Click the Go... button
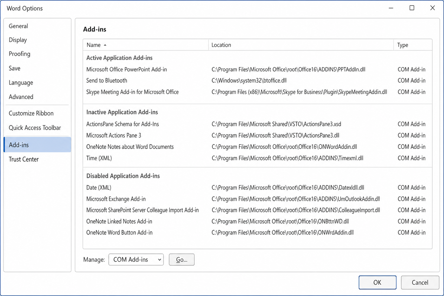Screen dimensions: 444x296 click(x=182, y=260)
